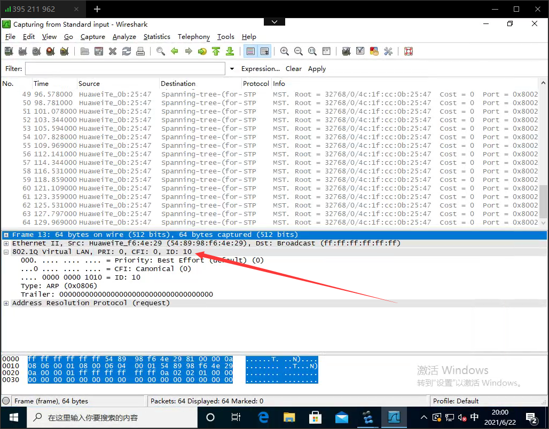549x429 pixels.
Task: Open the View menu
Action: tap(49, 37)
